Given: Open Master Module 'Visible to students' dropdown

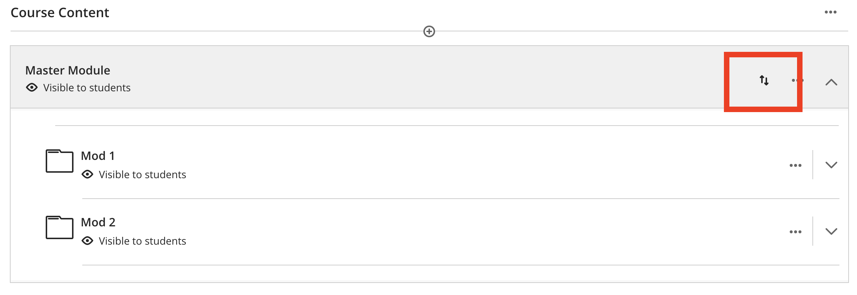Looking at the screenshot, I should point(87,88).
